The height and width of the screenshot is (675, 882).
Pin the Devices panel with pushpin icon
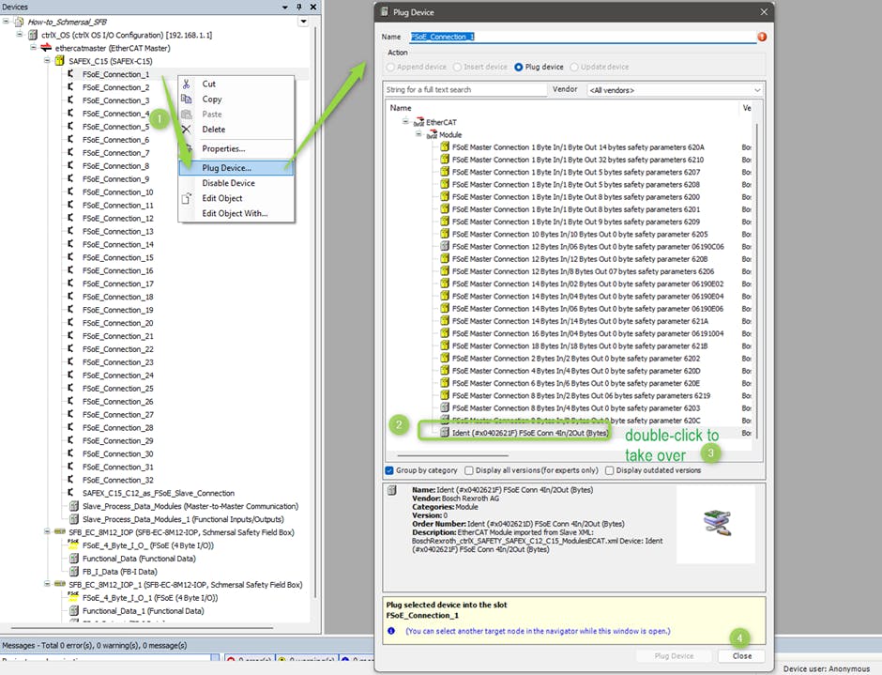point(299,7)
